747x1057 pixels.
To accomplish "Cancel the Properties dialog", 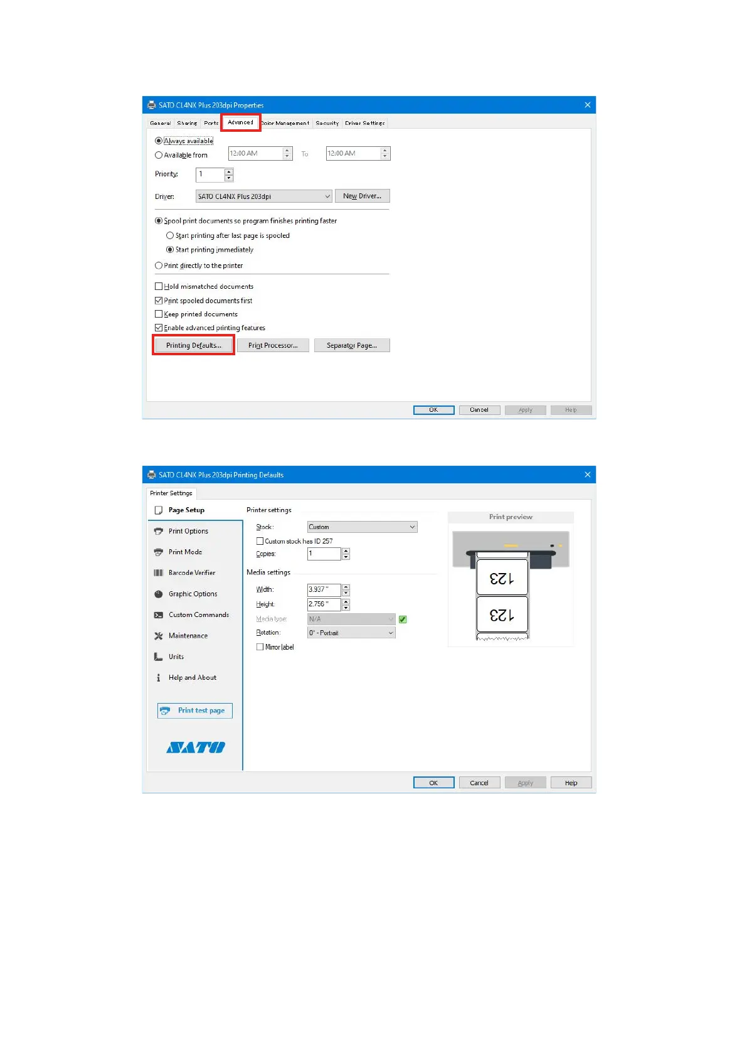I will [479, 410].
